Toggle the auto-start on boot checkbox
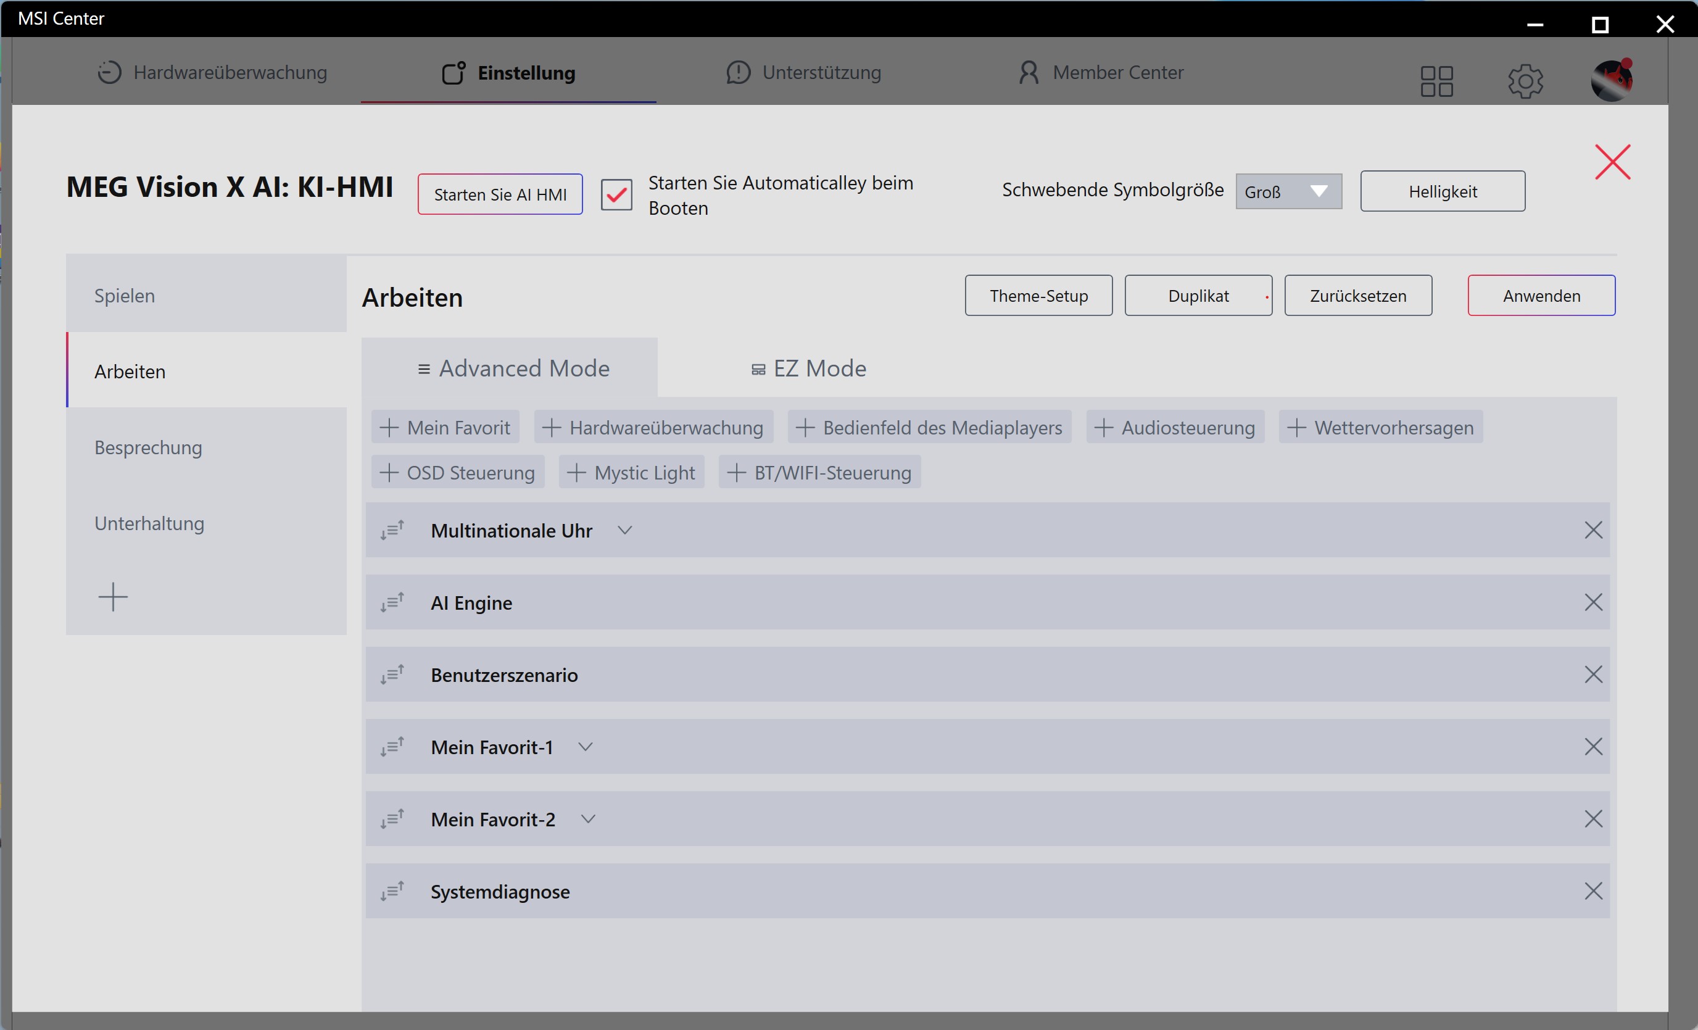Image resolution: width=1698 pixels, height=1030 pixels. [616, 194]
